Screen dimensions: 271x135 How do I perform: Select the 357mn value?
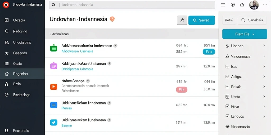[182, 66]
